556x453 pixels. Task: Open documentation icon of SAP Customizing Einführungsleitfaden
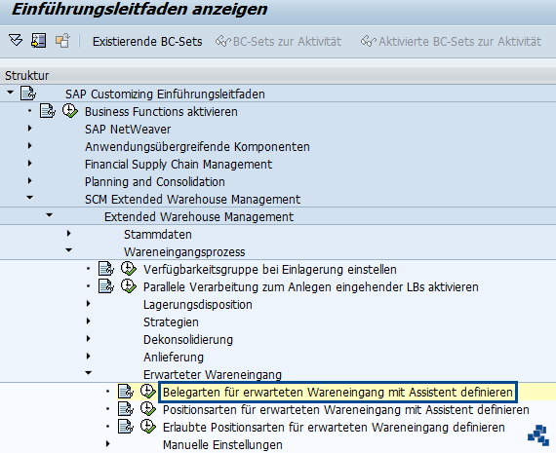(28, 94)
